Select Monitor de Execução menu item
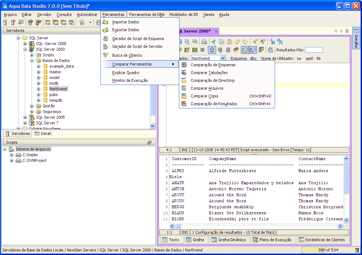Screen dimensions: 362x255 tap(140, 81)
